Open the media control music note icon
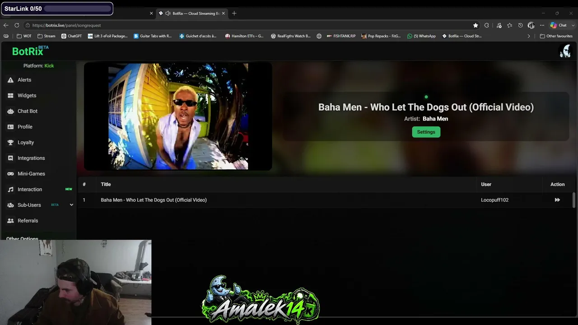 [x=499, y=25]
